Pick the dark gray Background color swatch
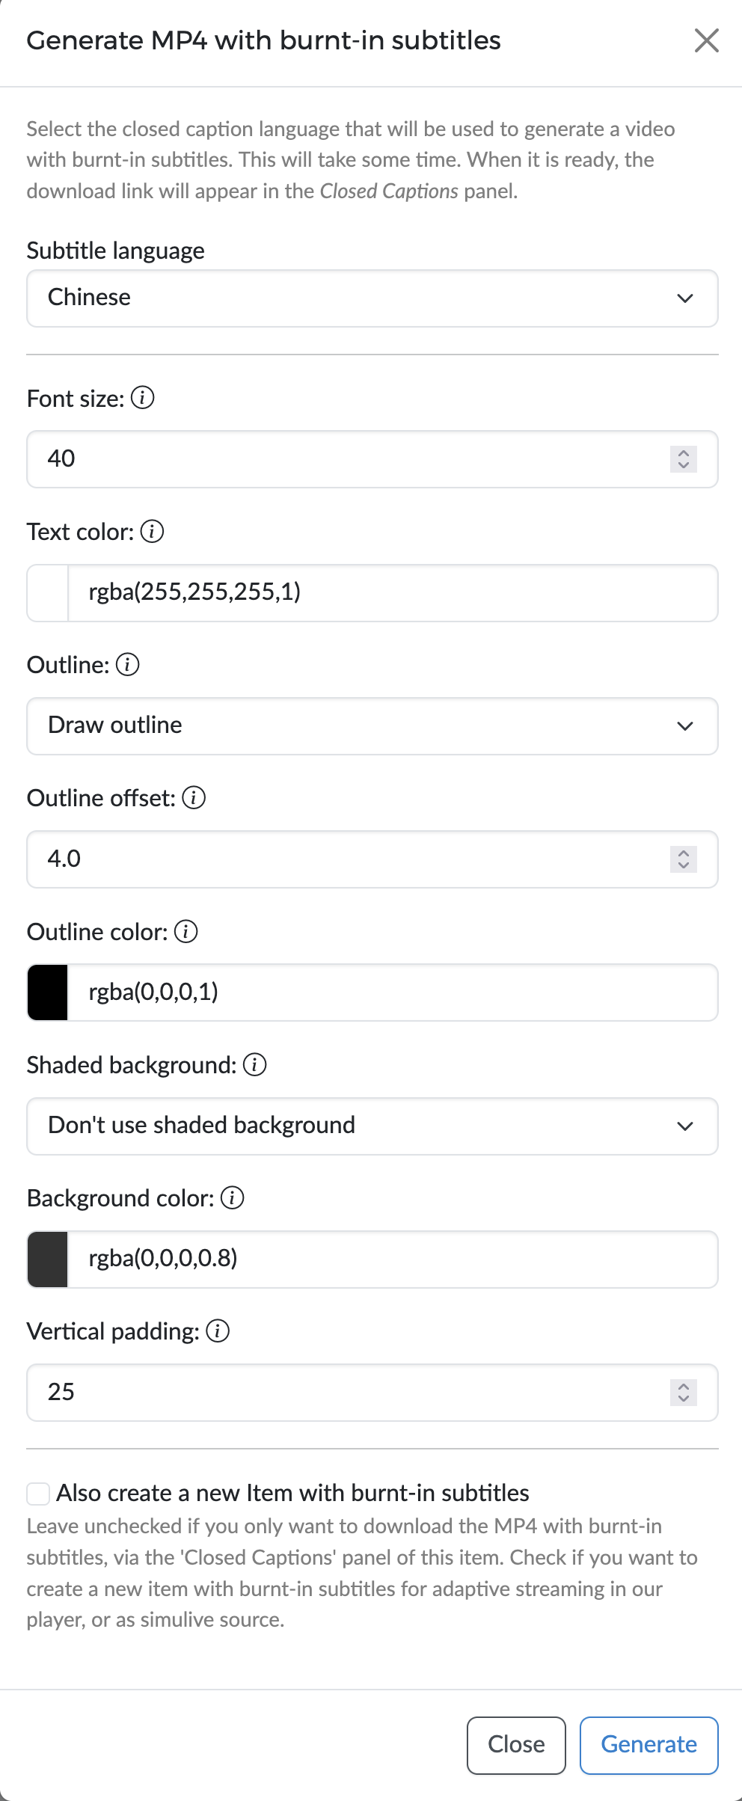The height and width of the screenshot is (1801, 742). (48, 1260)
